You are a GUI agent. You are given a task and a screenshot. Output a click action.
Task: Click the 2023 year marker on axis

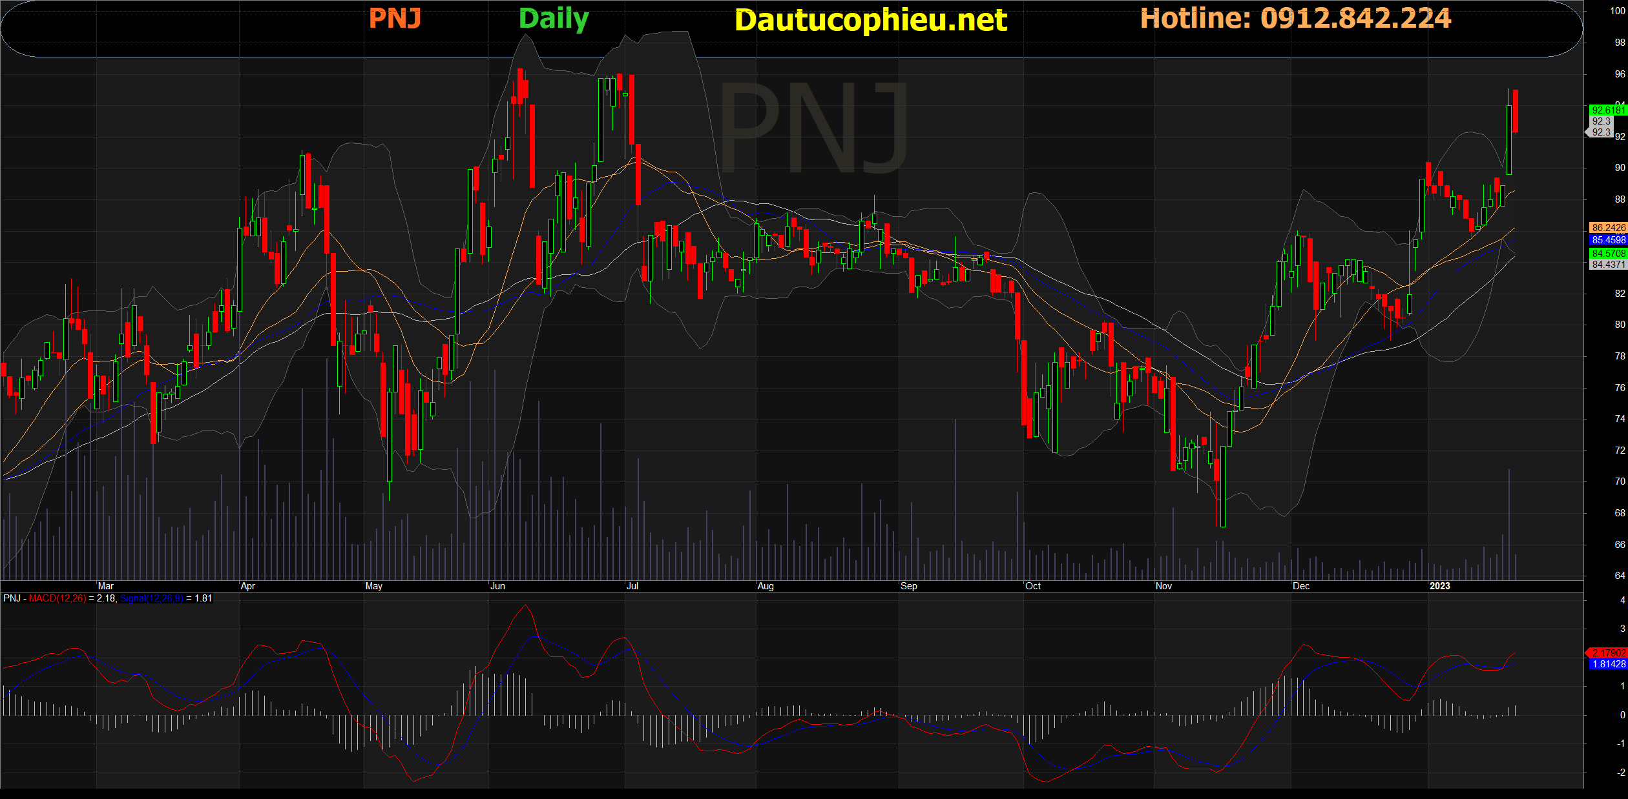pyautogui.click(x=1439, y=586)
